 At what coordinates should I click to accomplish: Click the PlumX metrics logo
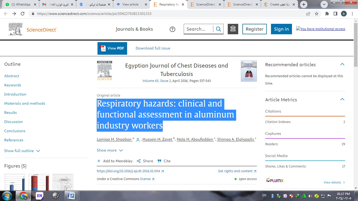pyautogui.click(x=274, y=180)
